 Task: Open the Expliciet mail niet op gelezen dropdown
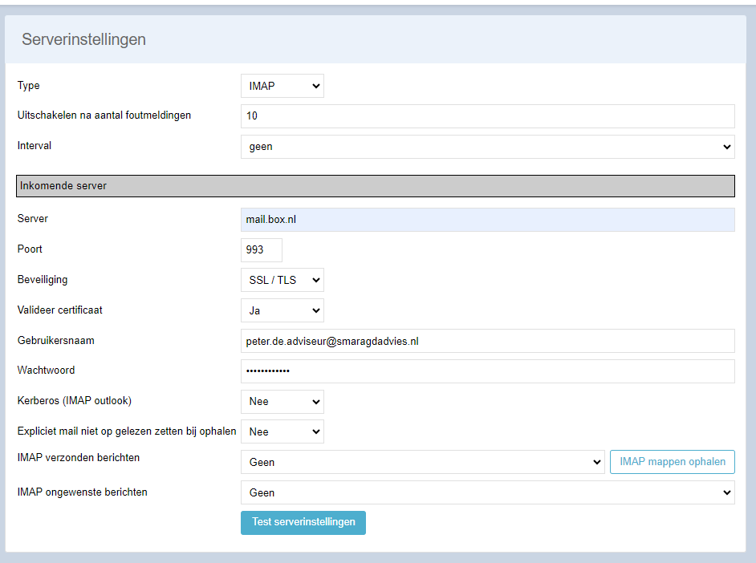(282, 432)
